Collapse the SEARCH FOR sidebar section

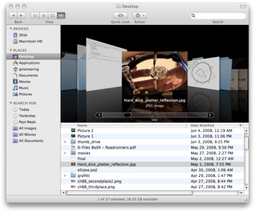coord(11,103)
